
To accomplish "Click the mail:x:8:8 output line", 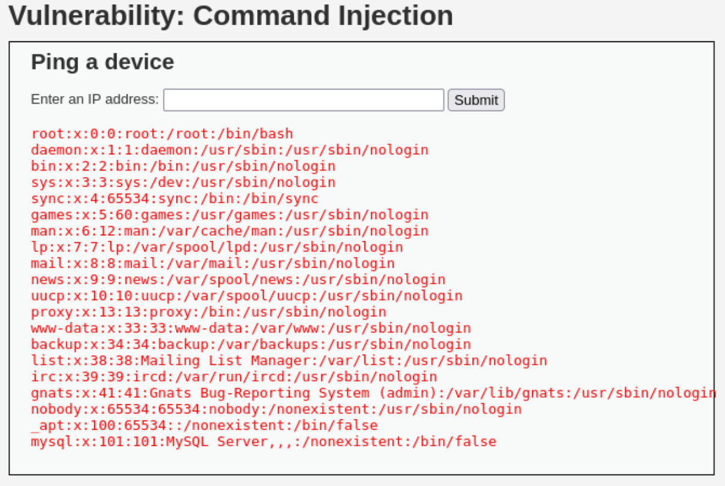I will point(213,263).
